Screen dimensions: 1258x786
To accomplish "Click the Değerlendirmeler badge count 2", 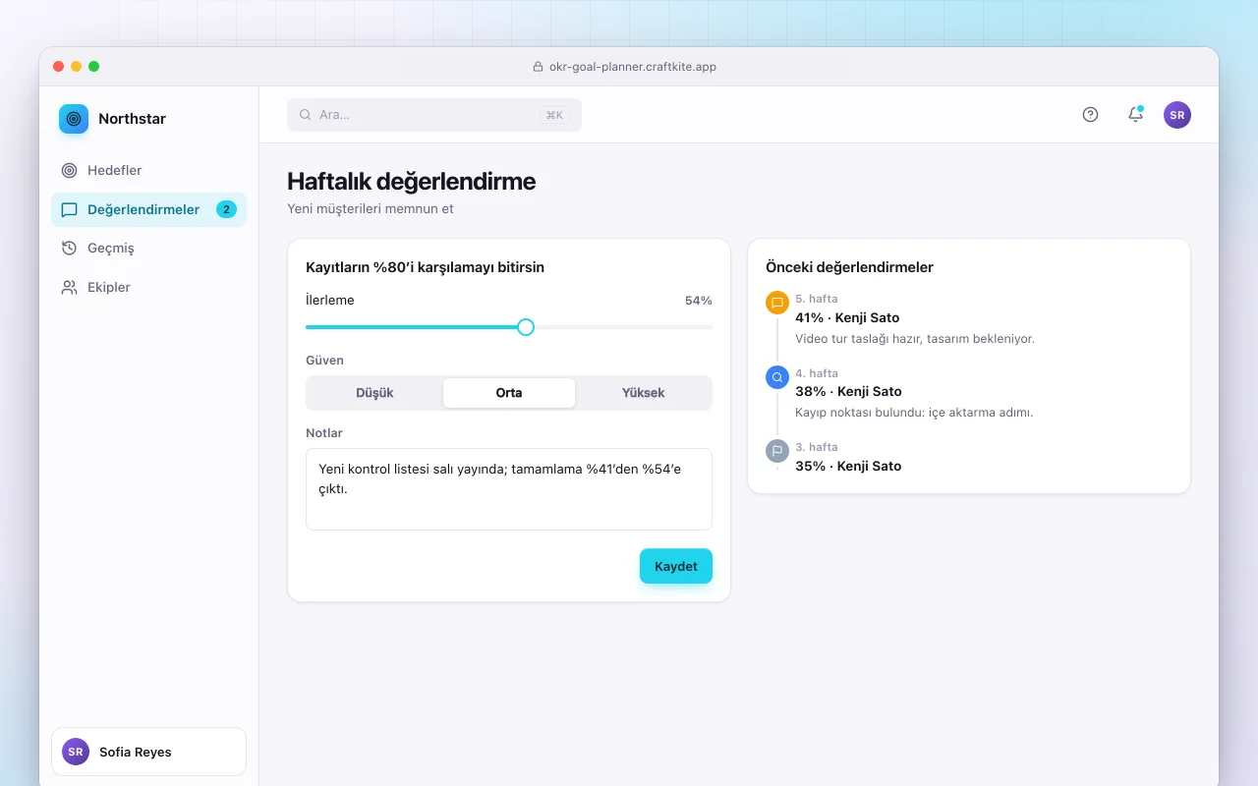I will (226, 209).
